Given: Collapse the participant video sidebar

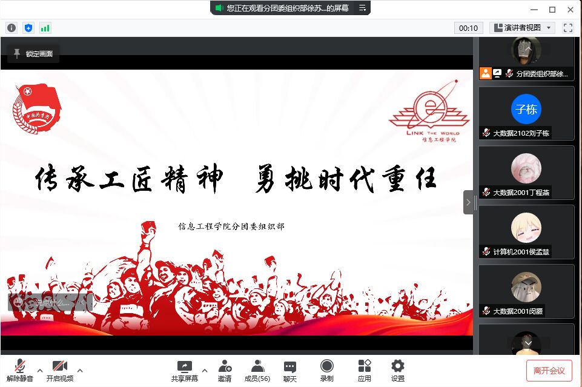Looking at the screenshot, I should [468, 202].
